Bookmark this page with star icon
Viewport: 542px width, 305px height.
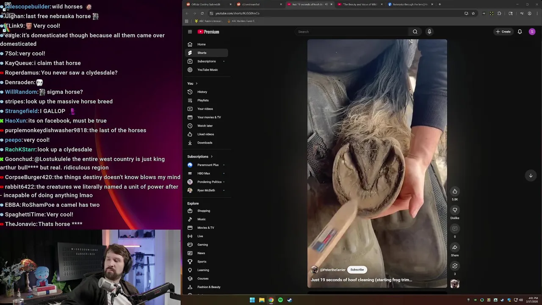point(473,13)
